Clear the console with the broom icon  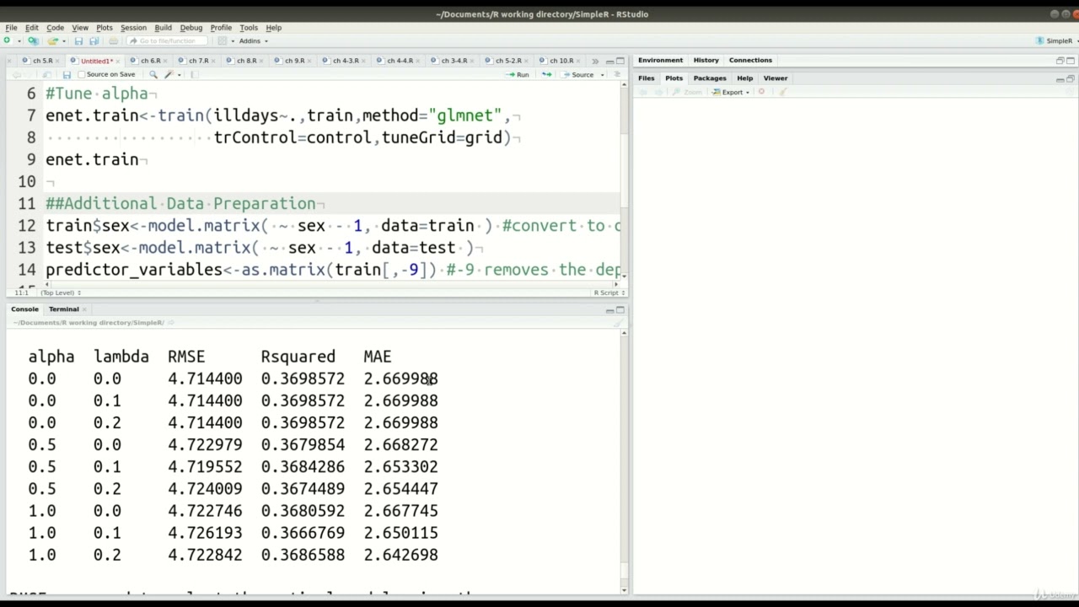[x=619, y=322]
